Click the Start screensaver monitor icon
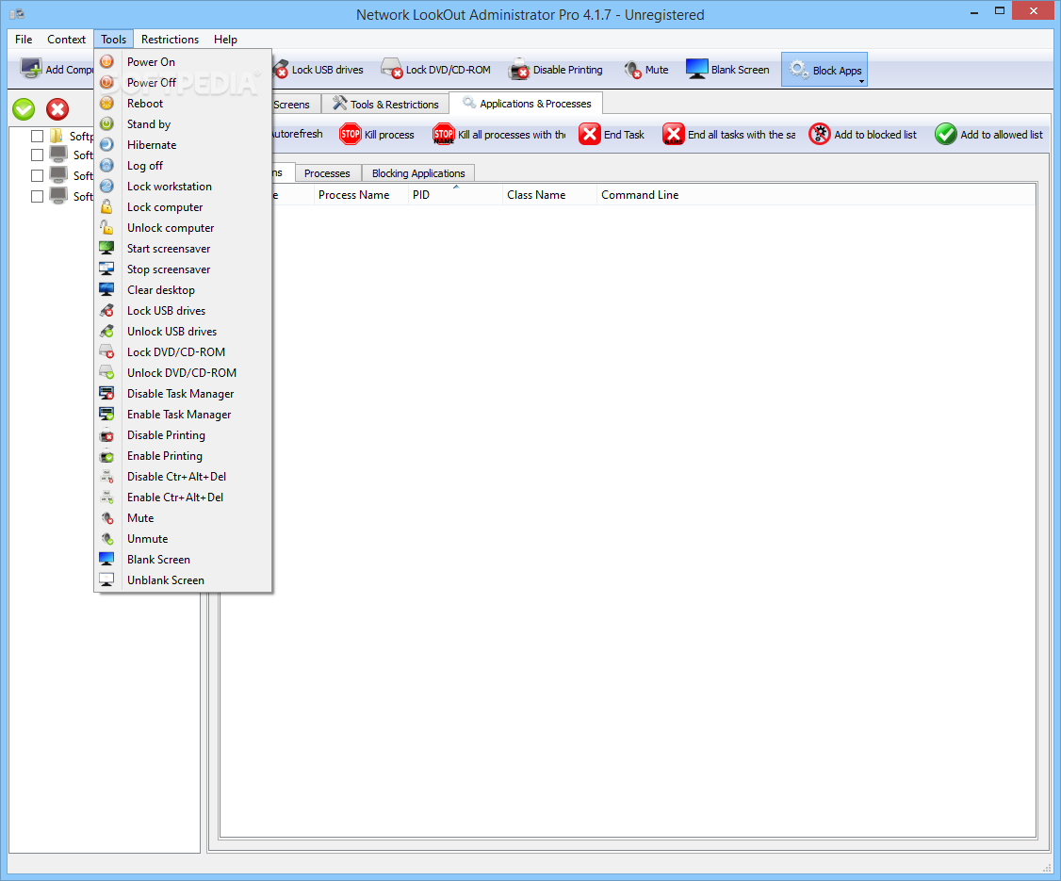 coord(106,249)
